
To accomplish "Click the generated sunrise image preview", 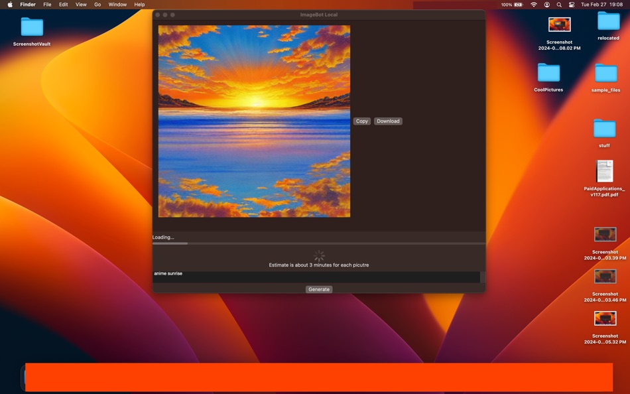I will click(x=253, y=121).
